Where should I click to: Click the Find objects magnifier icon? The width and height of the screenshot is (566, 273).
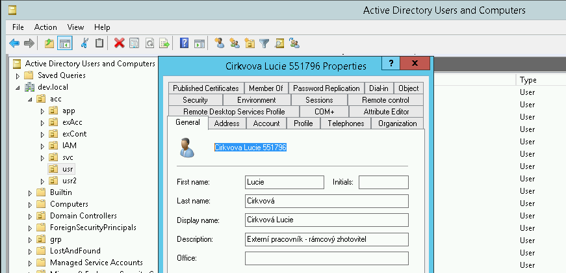point(279,44)
